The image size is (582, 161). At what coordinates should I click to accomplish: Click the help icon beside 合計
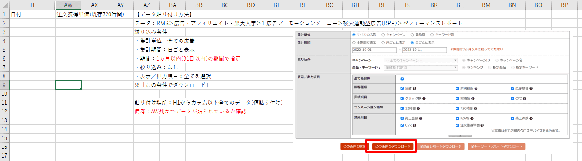(x=415, y=88)
